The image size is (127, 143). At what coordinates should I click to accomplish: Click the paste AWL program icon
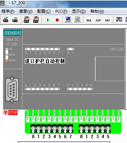pyautogui.click(x=26, y=20)
